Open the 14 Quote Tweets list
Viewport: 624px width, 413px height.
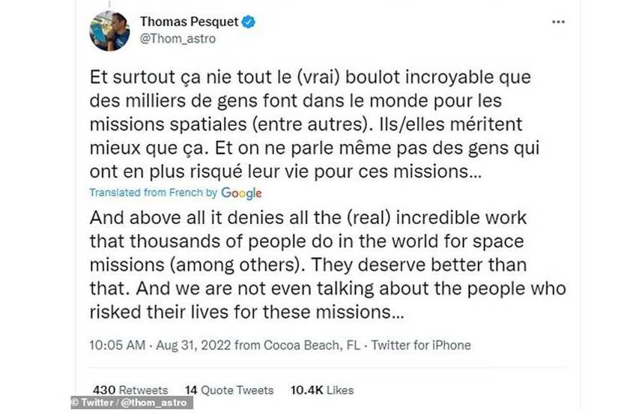[x=229, y=390]
